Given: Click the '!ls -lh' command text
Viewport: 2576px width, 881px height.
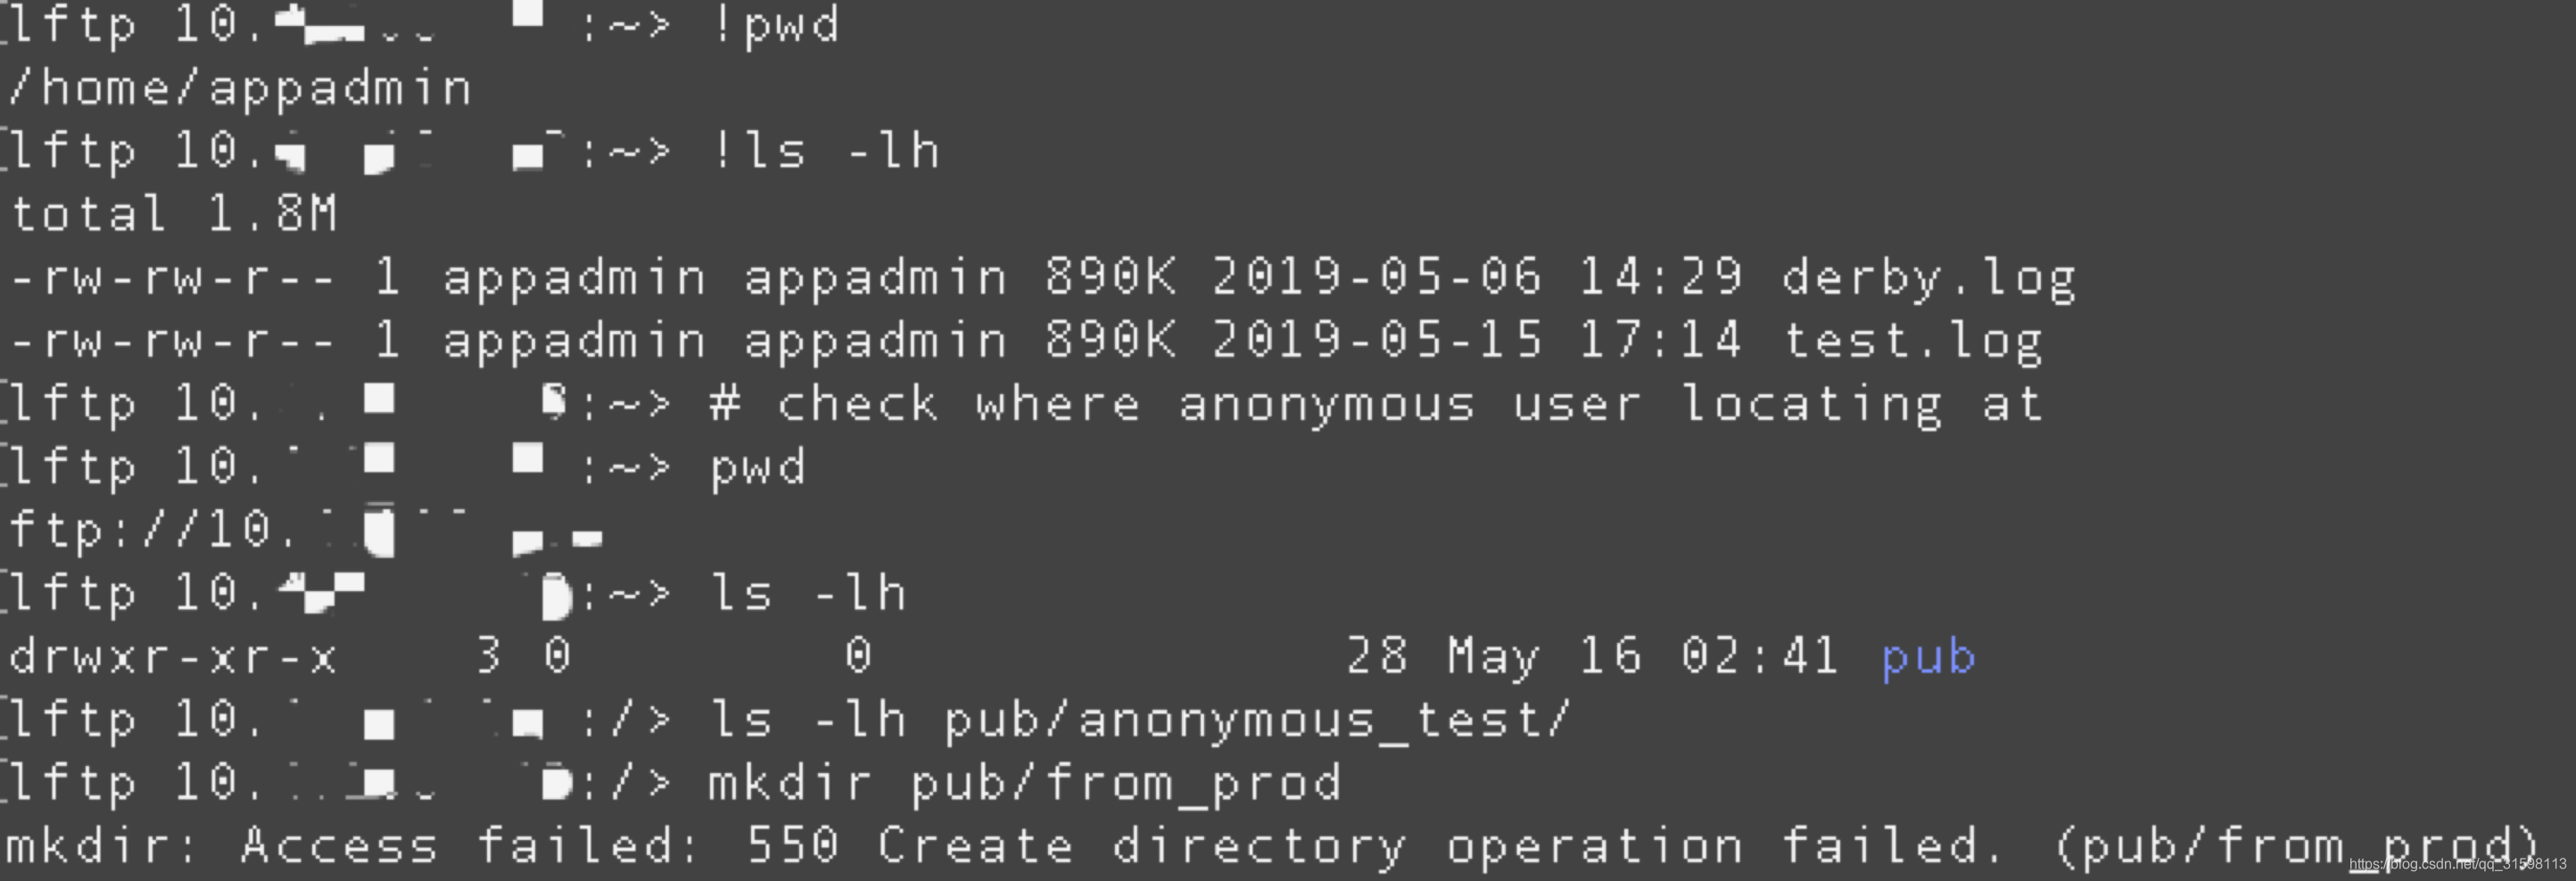Looking at the screenshot, I should point(825,151).
